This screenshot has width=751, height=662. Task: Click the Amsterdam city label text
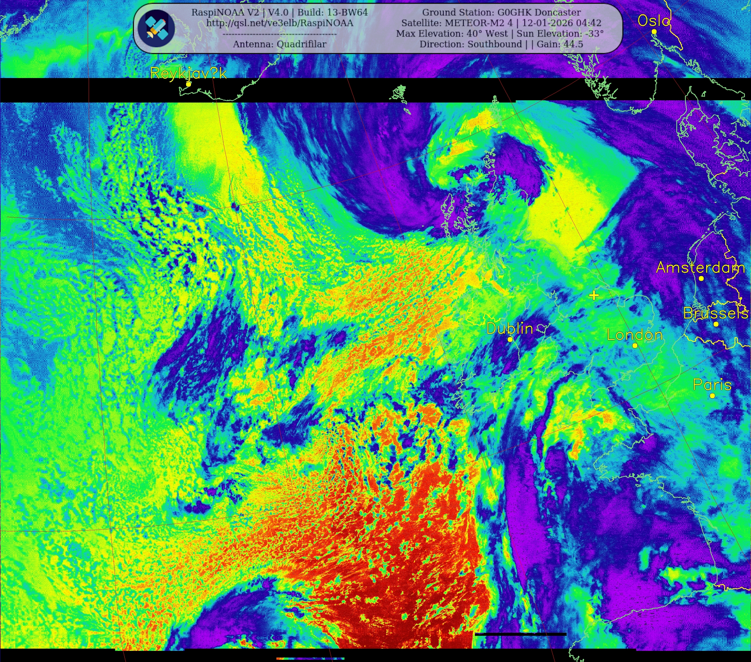[700, 267]
